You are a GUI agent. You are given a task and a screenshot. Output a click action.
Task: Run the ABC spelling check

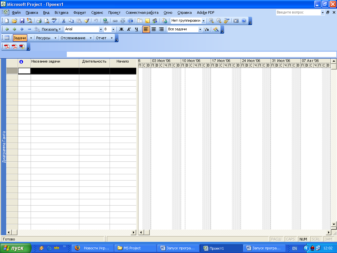tap(54, 21)
